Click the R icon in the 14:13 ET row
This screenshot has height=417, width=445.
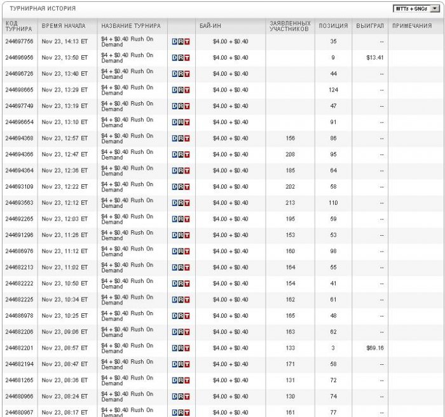(181, 42)
